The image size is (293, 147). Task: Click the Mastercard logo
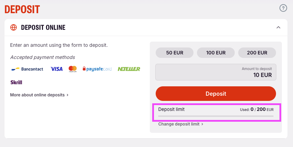(x=72, y=69)
